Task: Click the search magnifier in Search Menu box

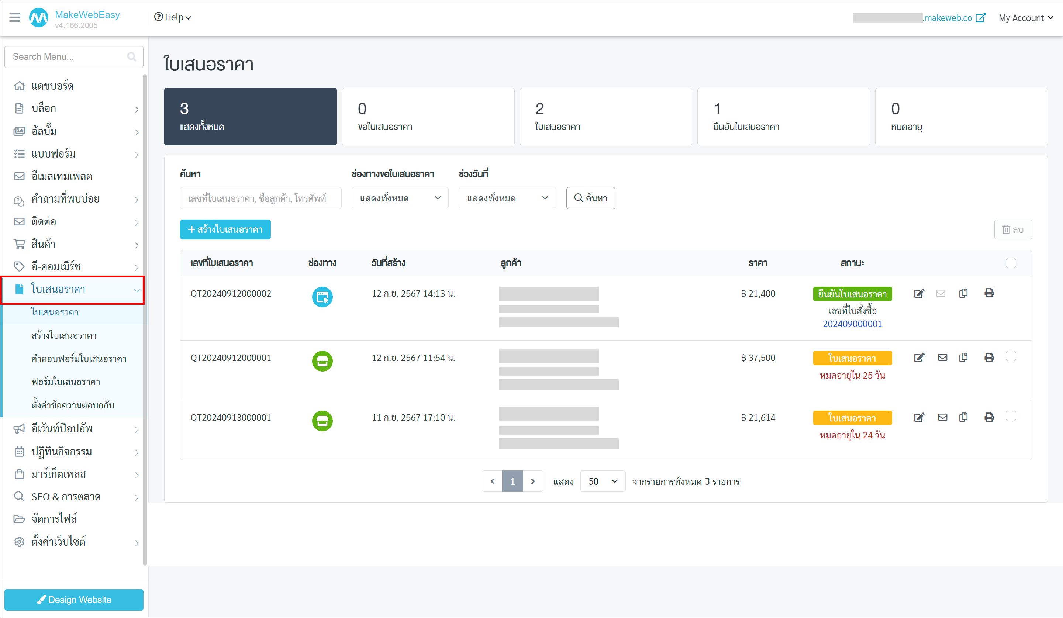Action: click(132, 57)
